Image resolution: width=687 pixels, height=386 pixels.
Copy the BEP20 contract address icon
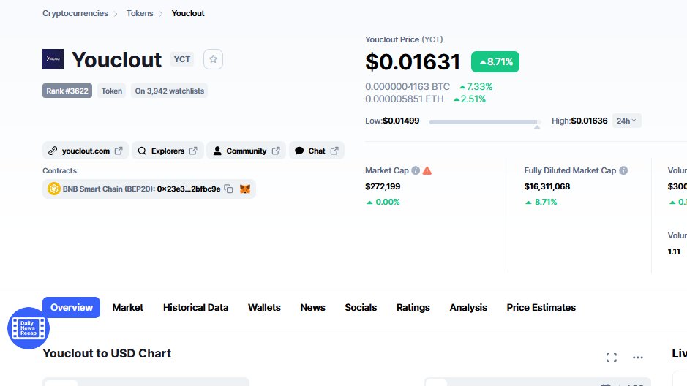point(229,189)
